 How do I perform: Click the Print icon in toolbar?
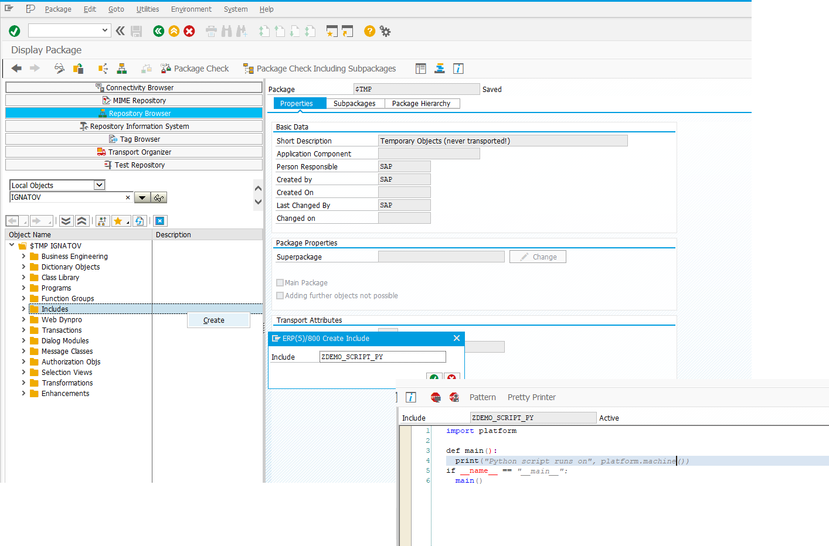(x=211, y=31)
